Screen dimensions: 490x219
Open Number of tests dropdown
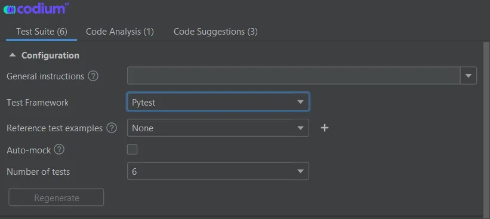tap(218, 171)
